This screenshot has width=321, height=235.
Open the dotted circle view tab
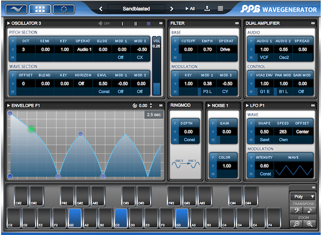tap(64, 9)
